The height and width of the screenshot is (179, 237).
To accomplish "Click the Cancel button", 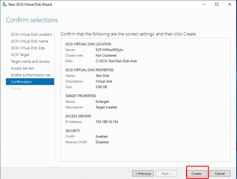I will (x=220, y=173).
